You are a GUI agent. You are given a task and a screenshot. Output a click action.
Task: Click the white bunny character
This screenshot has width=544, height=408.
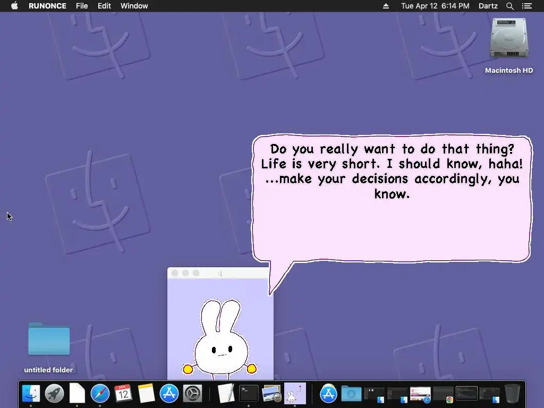[220, 339]
